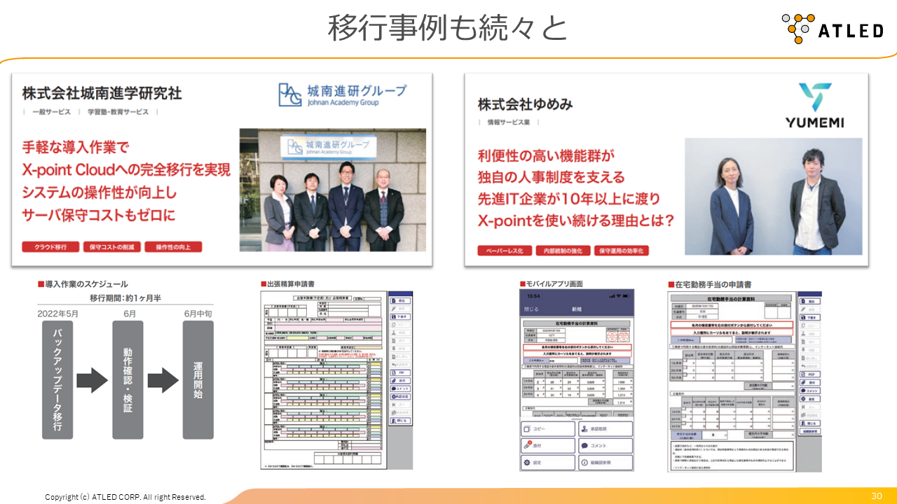Click the ATLED CORP copyright notice
This screenshot has height=504, width=897.
click(125, 497)
